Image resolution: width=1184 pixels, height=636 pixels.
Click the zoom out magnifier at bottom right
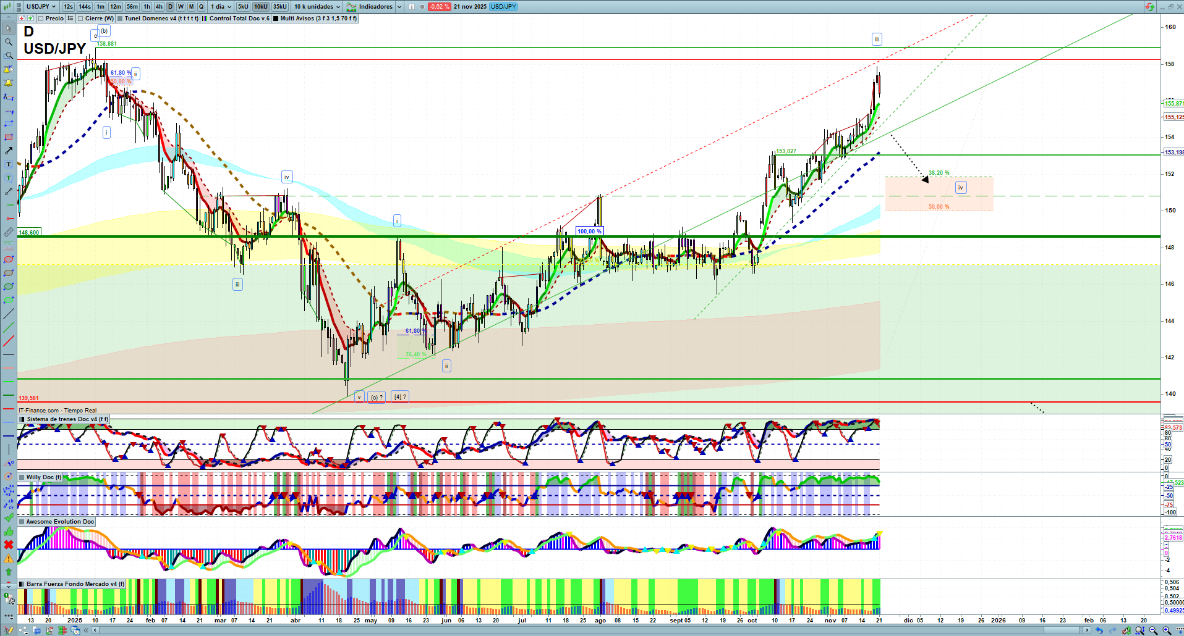1153,630
